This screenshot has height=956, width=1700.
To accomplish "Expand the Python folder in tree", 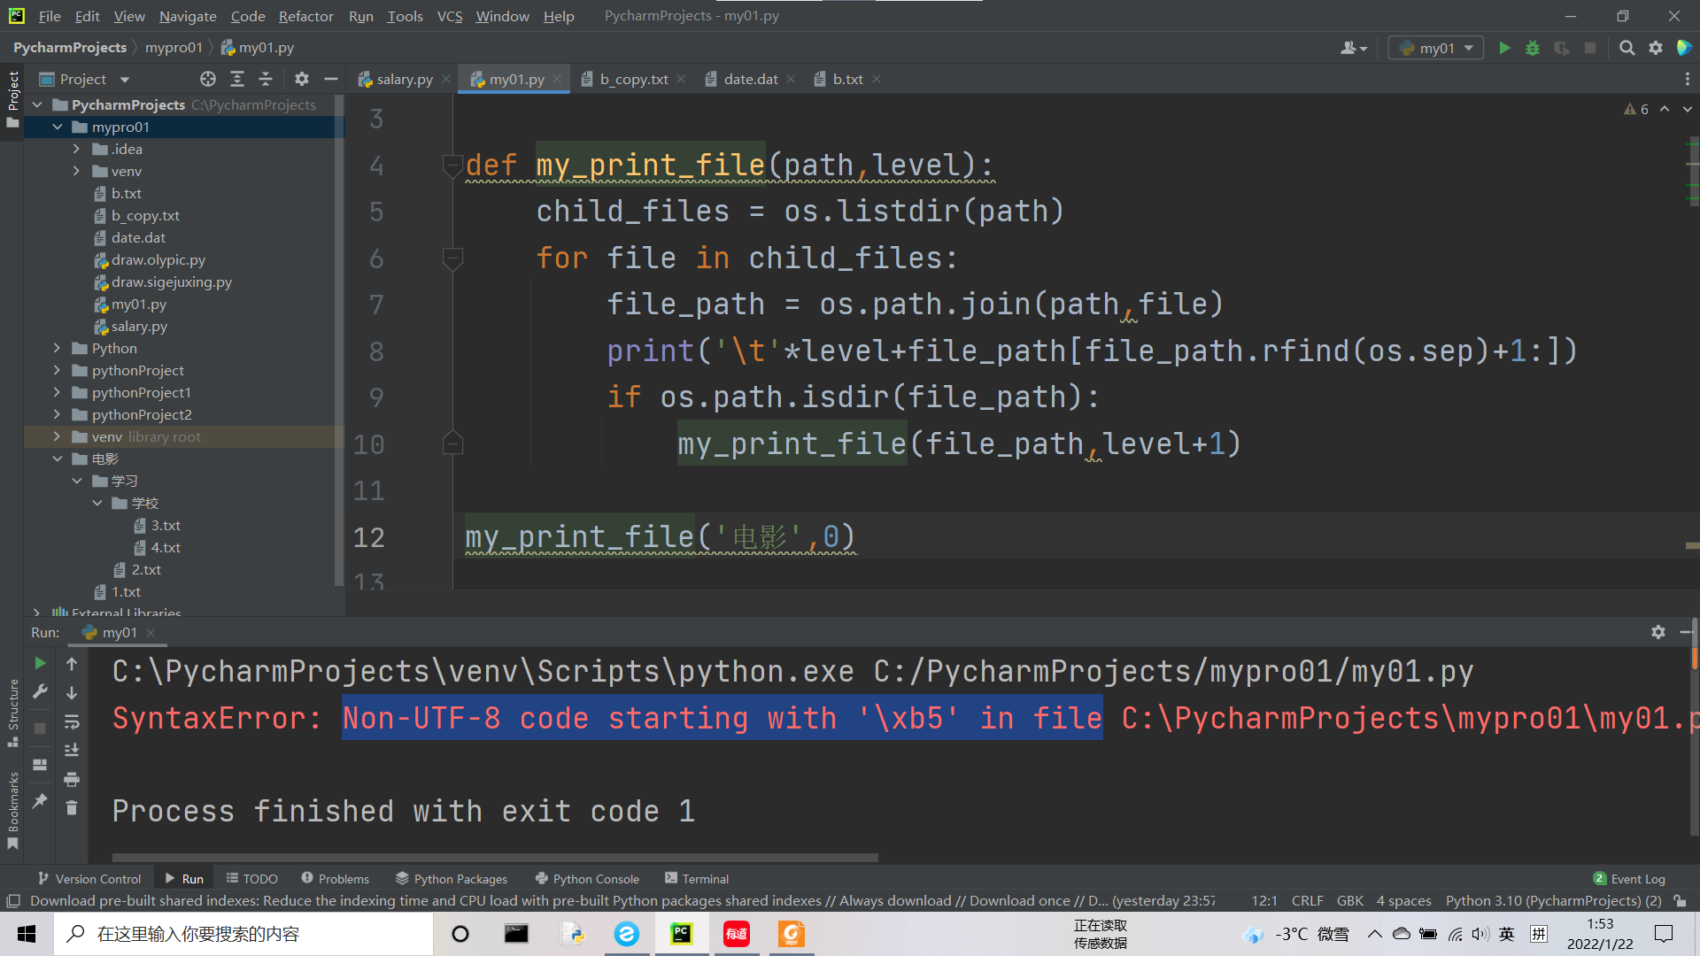I will pos(58,348).
